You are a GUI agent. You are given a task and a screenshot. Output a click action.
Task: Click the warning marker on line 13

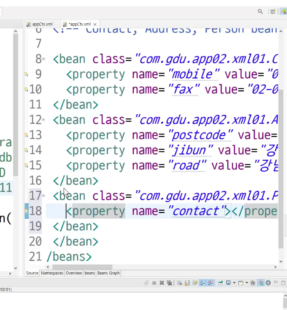[x=26, y=135]
